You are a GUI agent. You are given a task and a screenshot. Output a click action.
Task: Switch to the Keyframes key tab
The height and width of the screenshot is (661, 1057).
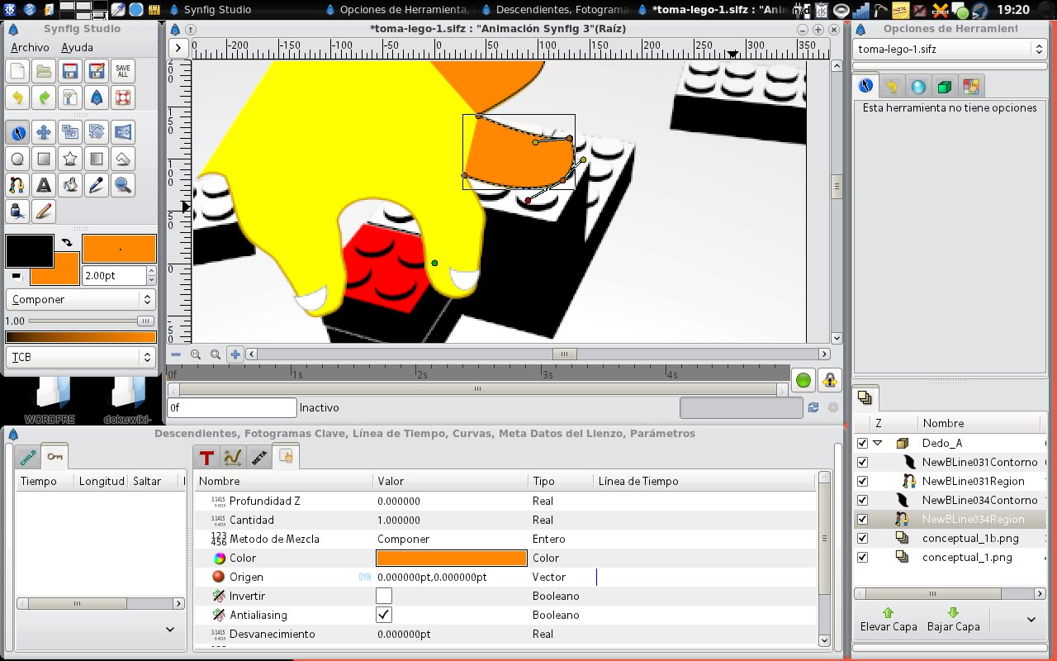tap(55, 457)
